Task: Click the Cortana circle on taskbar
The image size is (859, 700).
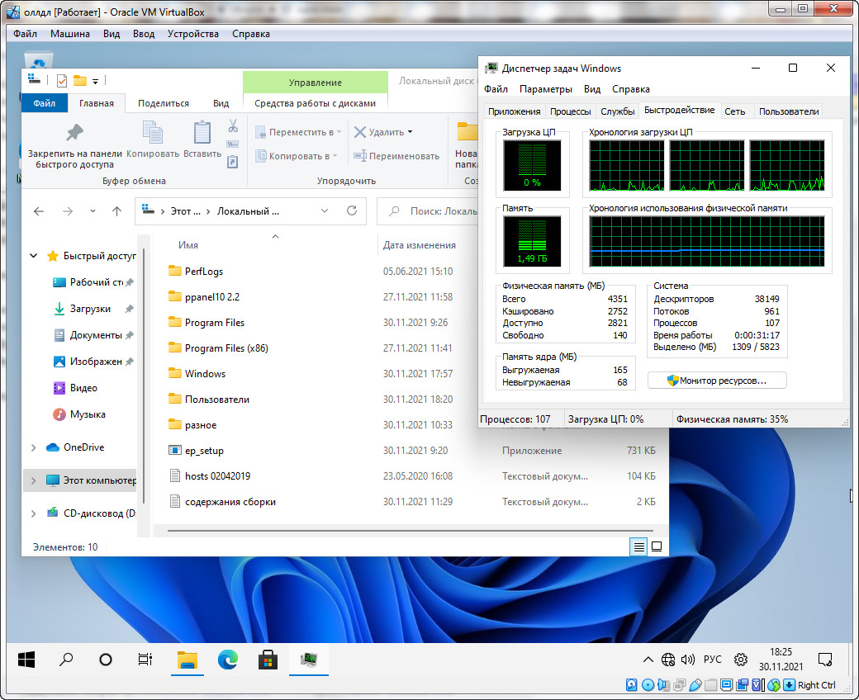Action: pyautogui.click(x=106, y=660)
